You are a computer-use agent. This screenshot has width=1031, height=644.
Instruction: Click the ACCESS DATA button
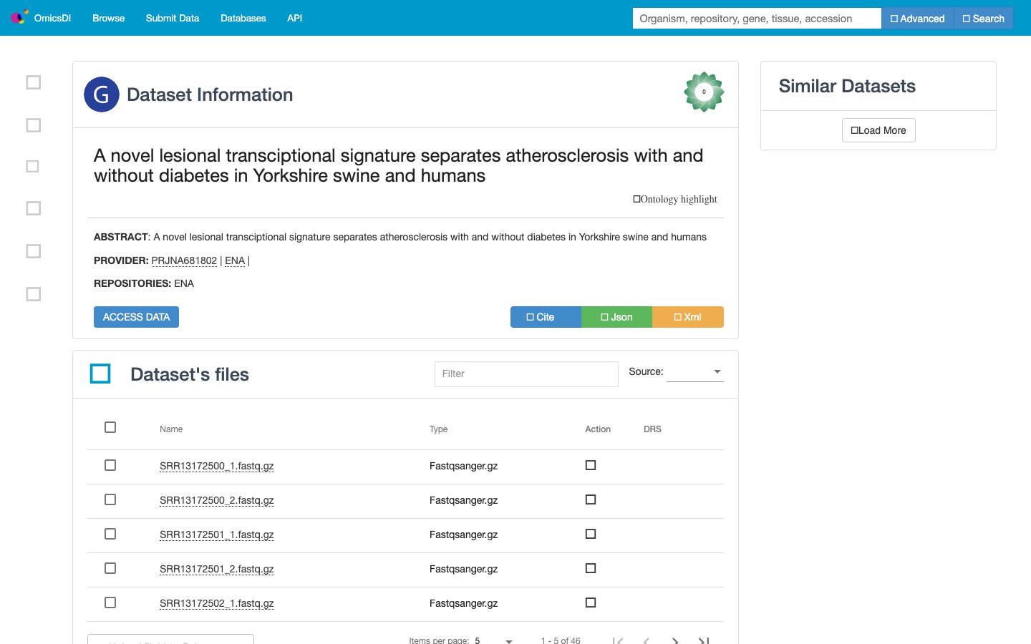click(136, 317)
